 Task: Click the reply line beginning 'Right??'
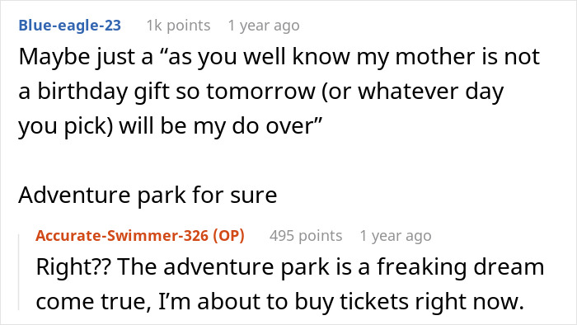[290, 267]
